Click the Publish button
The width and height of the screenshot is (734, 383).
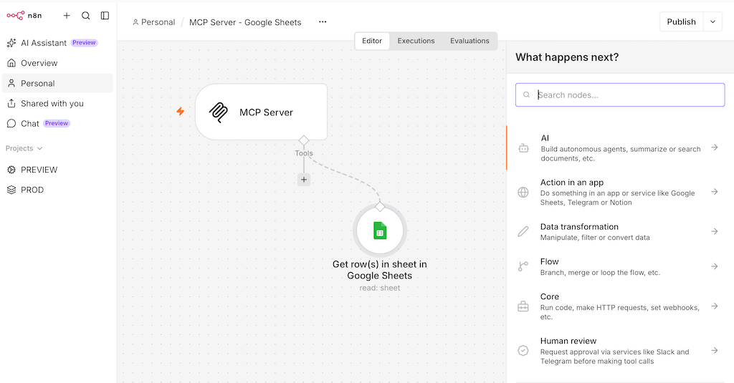(681, 22)
